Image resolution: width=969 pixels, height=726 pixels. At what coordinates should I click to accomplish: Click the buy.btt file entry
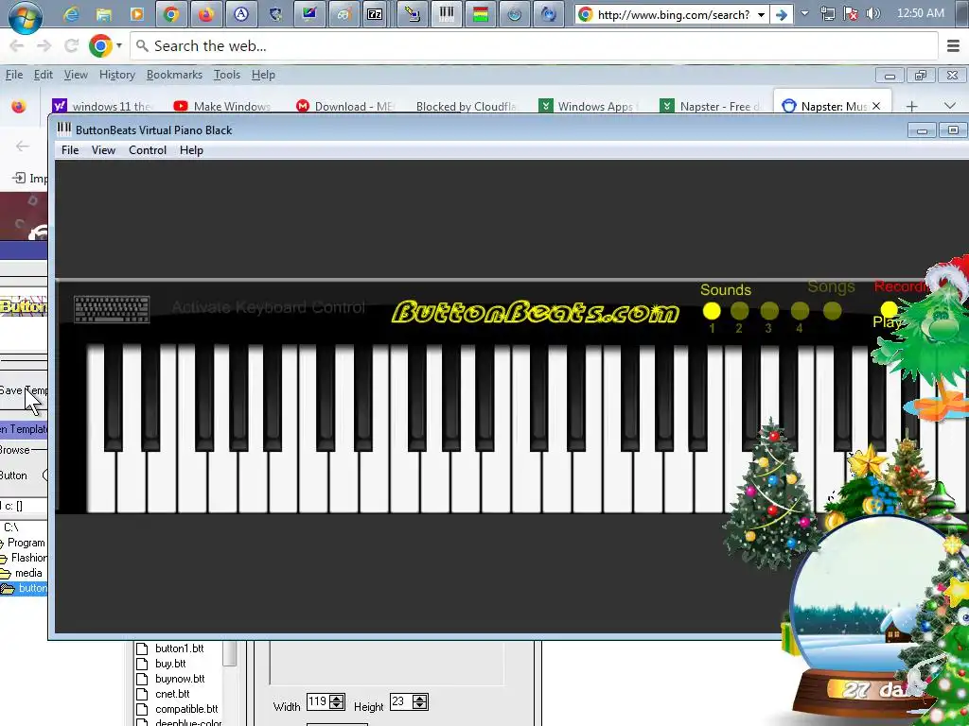tap(170, 664)
